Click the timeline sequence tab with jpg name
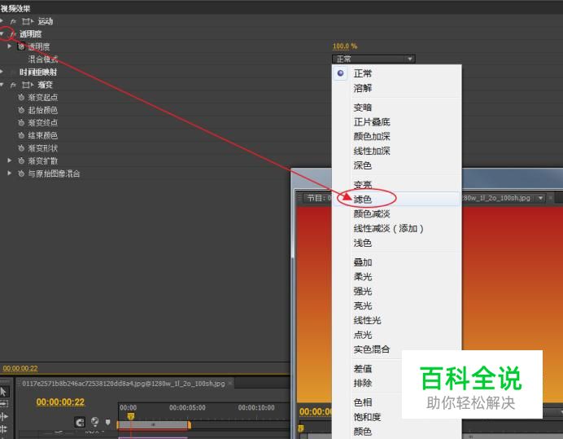The image size is (563, 439). coord(124,384)
